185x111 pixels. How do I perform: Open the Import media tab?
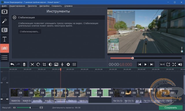pos(5,12)
